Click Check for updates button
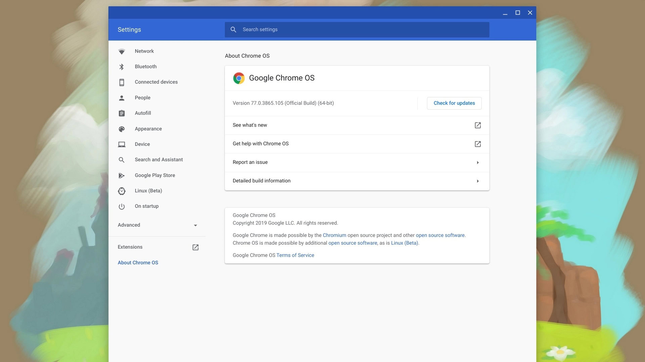This screenshot has width=645, height=362. 454,103
